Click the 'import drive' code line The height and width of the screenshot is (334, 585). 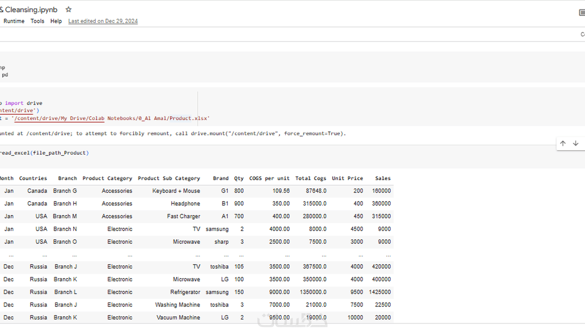click(x=21, y=103)
